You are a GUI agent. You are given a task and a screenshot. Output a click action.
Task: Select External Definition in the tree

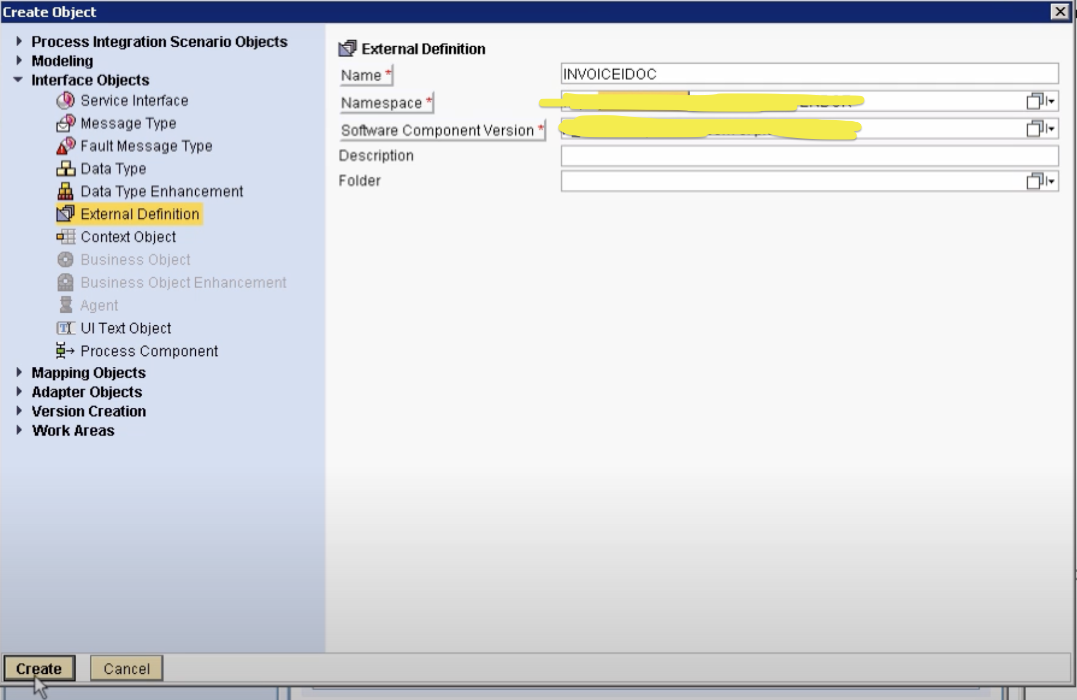140,214
